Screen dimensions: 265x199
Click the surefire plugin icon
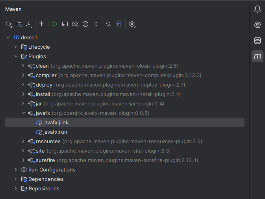pyautogui.click(x=32, y=160)
